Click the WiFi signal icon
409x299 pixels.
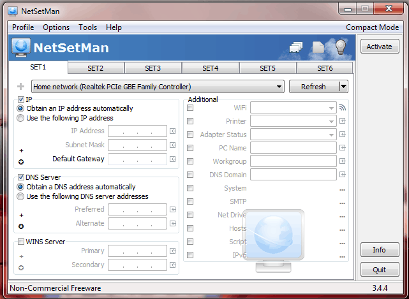click(342, 107)
